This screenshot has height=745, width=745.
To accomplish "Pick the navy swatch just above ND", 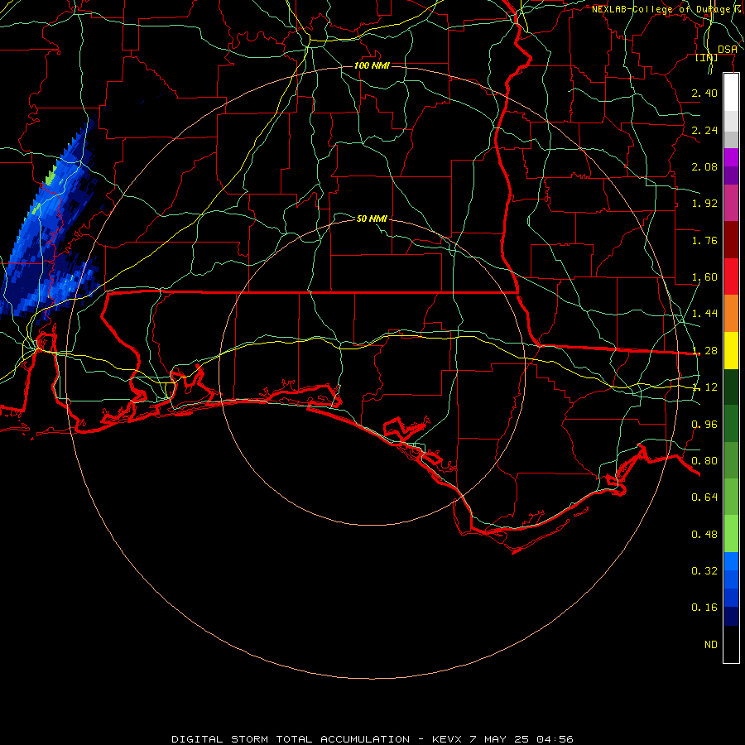I will coord(731,617).
